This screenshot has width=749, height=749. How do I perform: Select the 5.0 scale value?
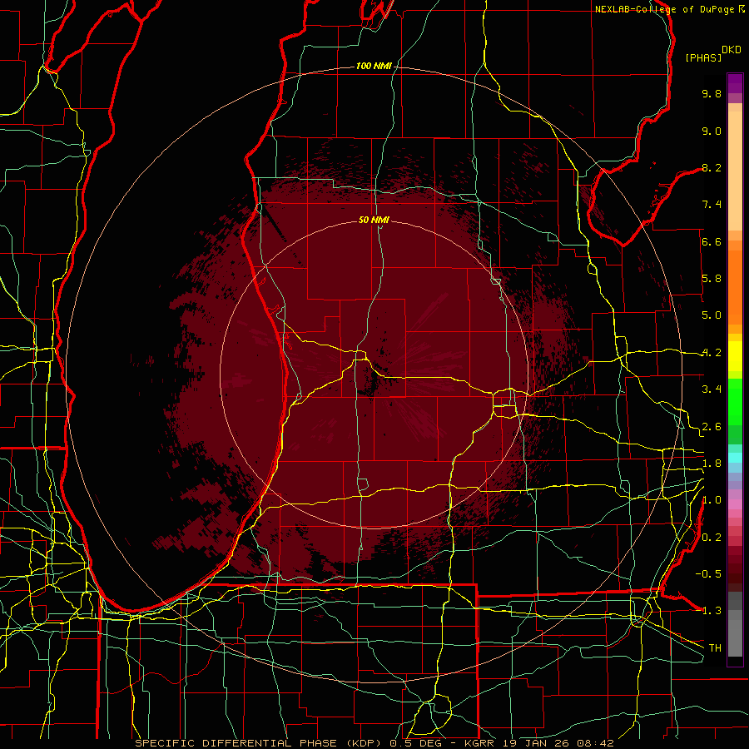712,315
